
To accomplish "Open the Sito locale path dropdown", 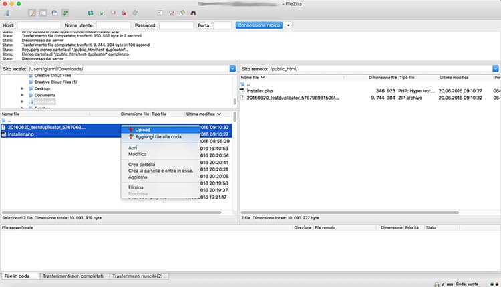I will pos(232,68).
